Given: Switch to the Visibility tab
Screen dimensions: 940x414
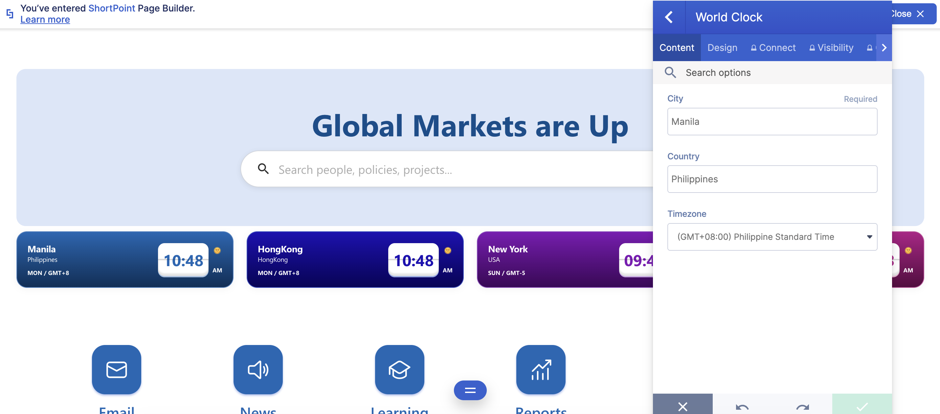Looking at the screenshot, I should (x=831, y=48).
